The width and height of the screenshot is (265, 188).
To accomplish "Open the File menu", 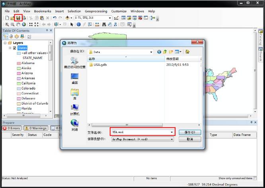I will point(7,11).
